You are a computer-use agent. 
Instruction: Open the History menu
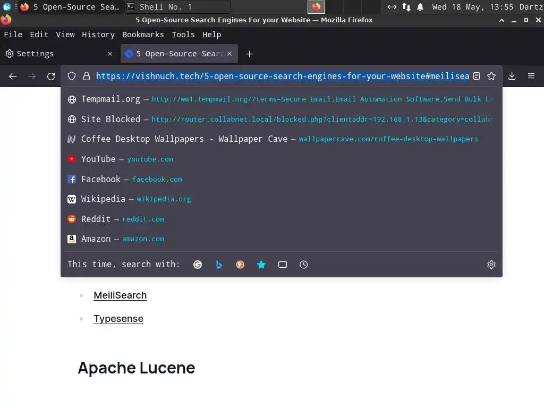click(x=98, y=35)
